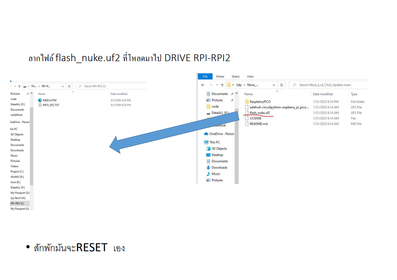The image size is (397, 280).
Task: Select the flash_nuke.uf2 file
Action: click(260, 113)
